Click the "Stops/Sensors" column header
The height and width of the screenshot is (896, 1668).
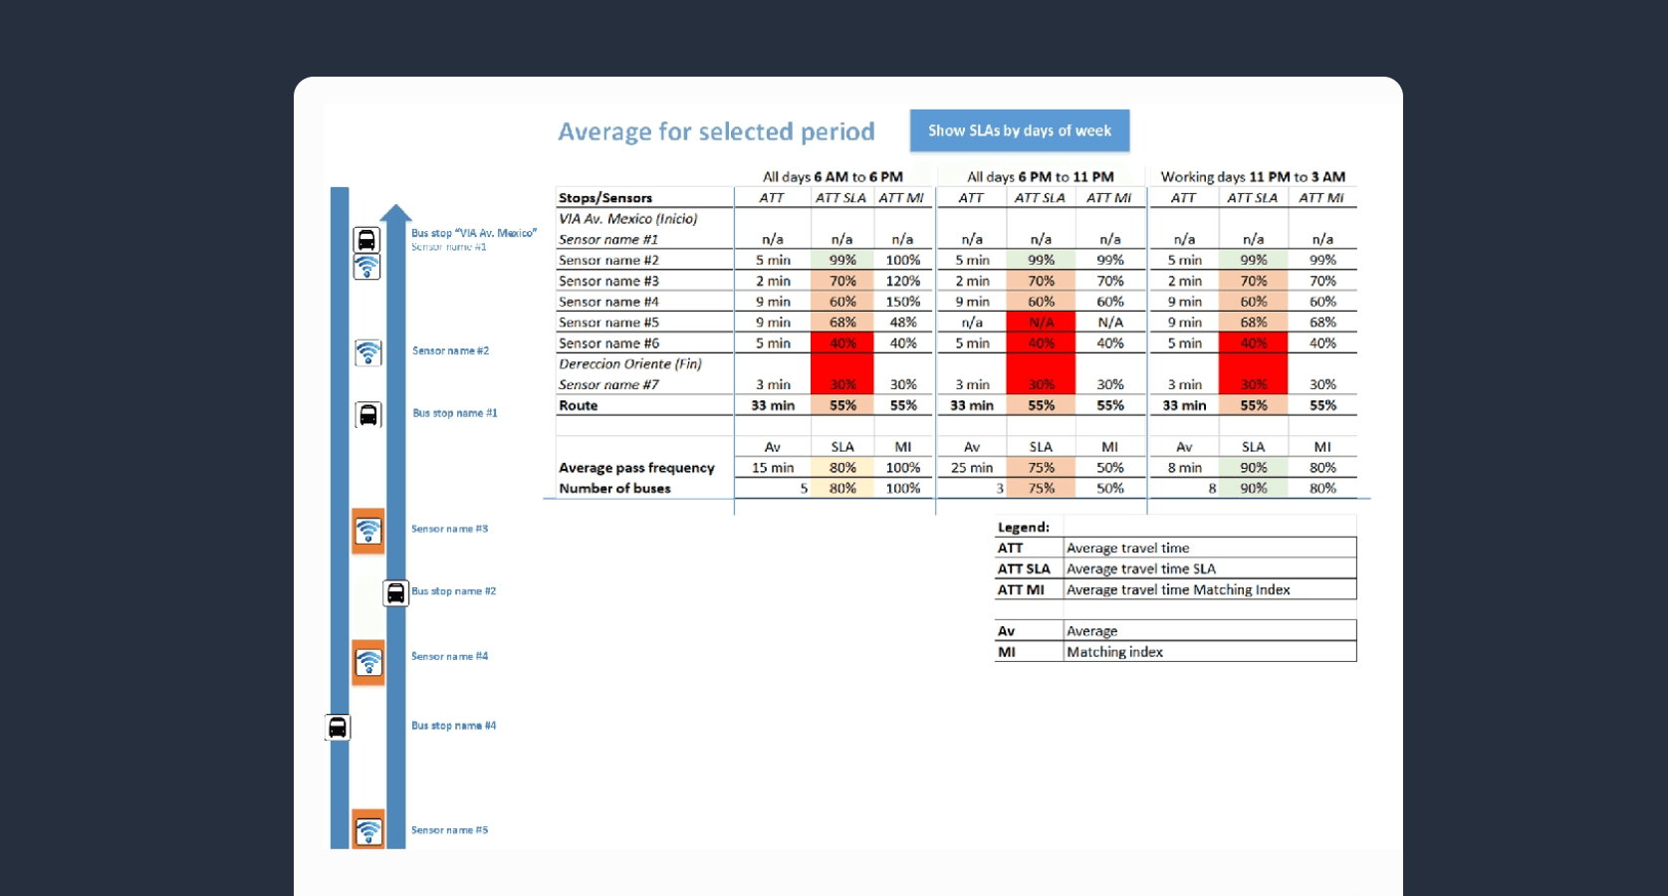[605, 198]
